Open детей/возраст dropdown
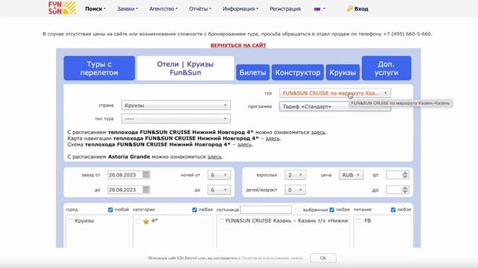478x268 pixels. coord(295,190)
